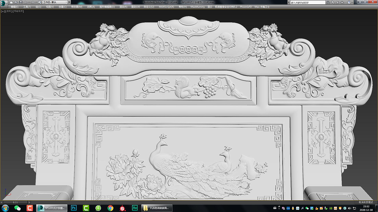The image size is (378, 212).
Task: Click the wrench Subscription Center icon
Action: tap(333, 2)
